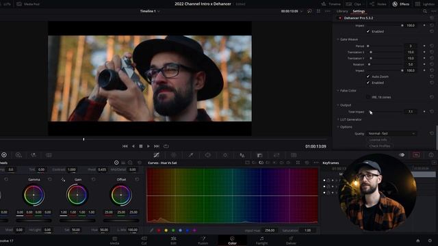
Task: Open the Tracker palette icon
Action: pos(225,155)
